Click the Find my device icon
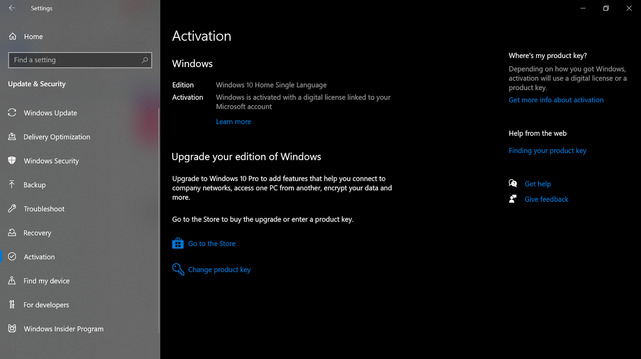 (x=12, y=280)
